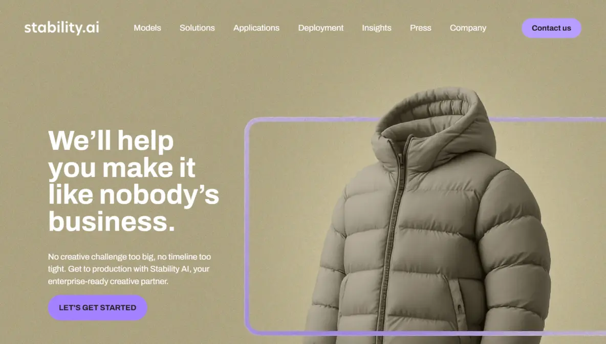Open the Company menu
Viewport: 606px width, 344px height.
(x=468, y=28)
